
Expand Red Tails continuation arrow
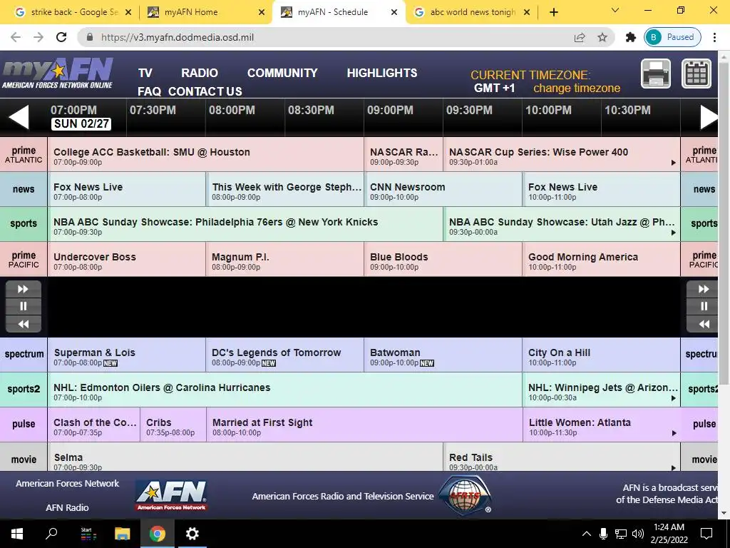pos(673,467)
